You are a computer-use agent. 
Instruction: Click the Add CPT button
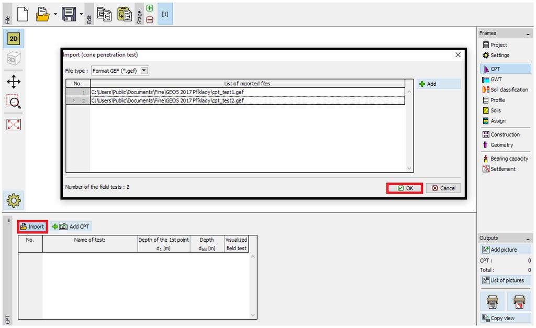click(71, 227)
